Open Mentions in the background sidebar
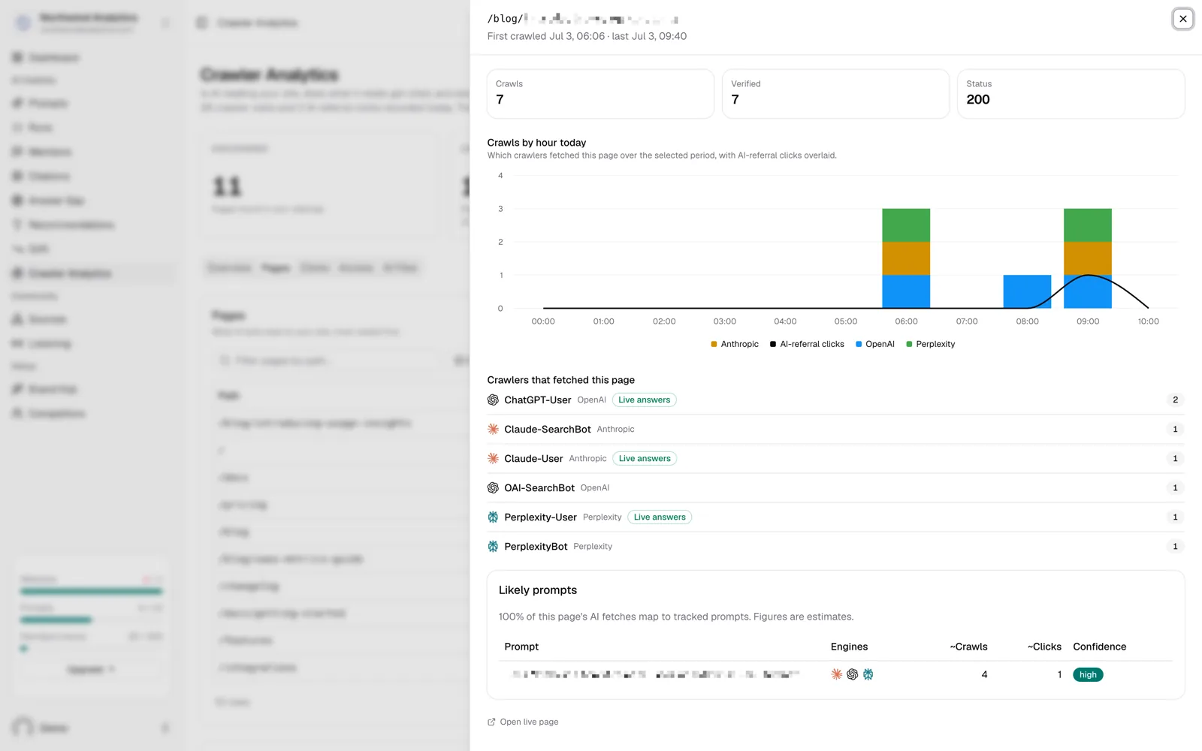This screenshot has width=1202, height=751. (50, 152)
